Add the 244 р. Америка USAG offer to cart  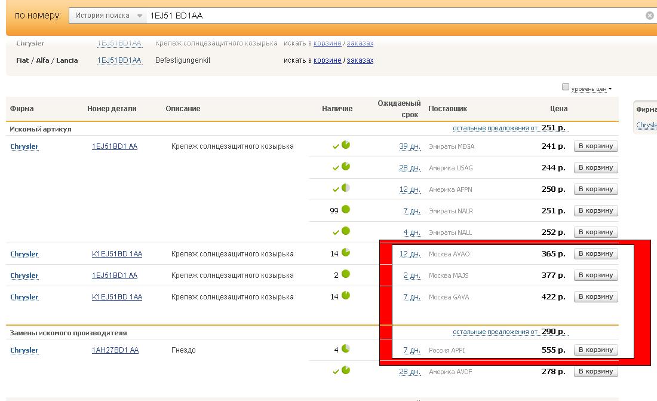point(596,167)
